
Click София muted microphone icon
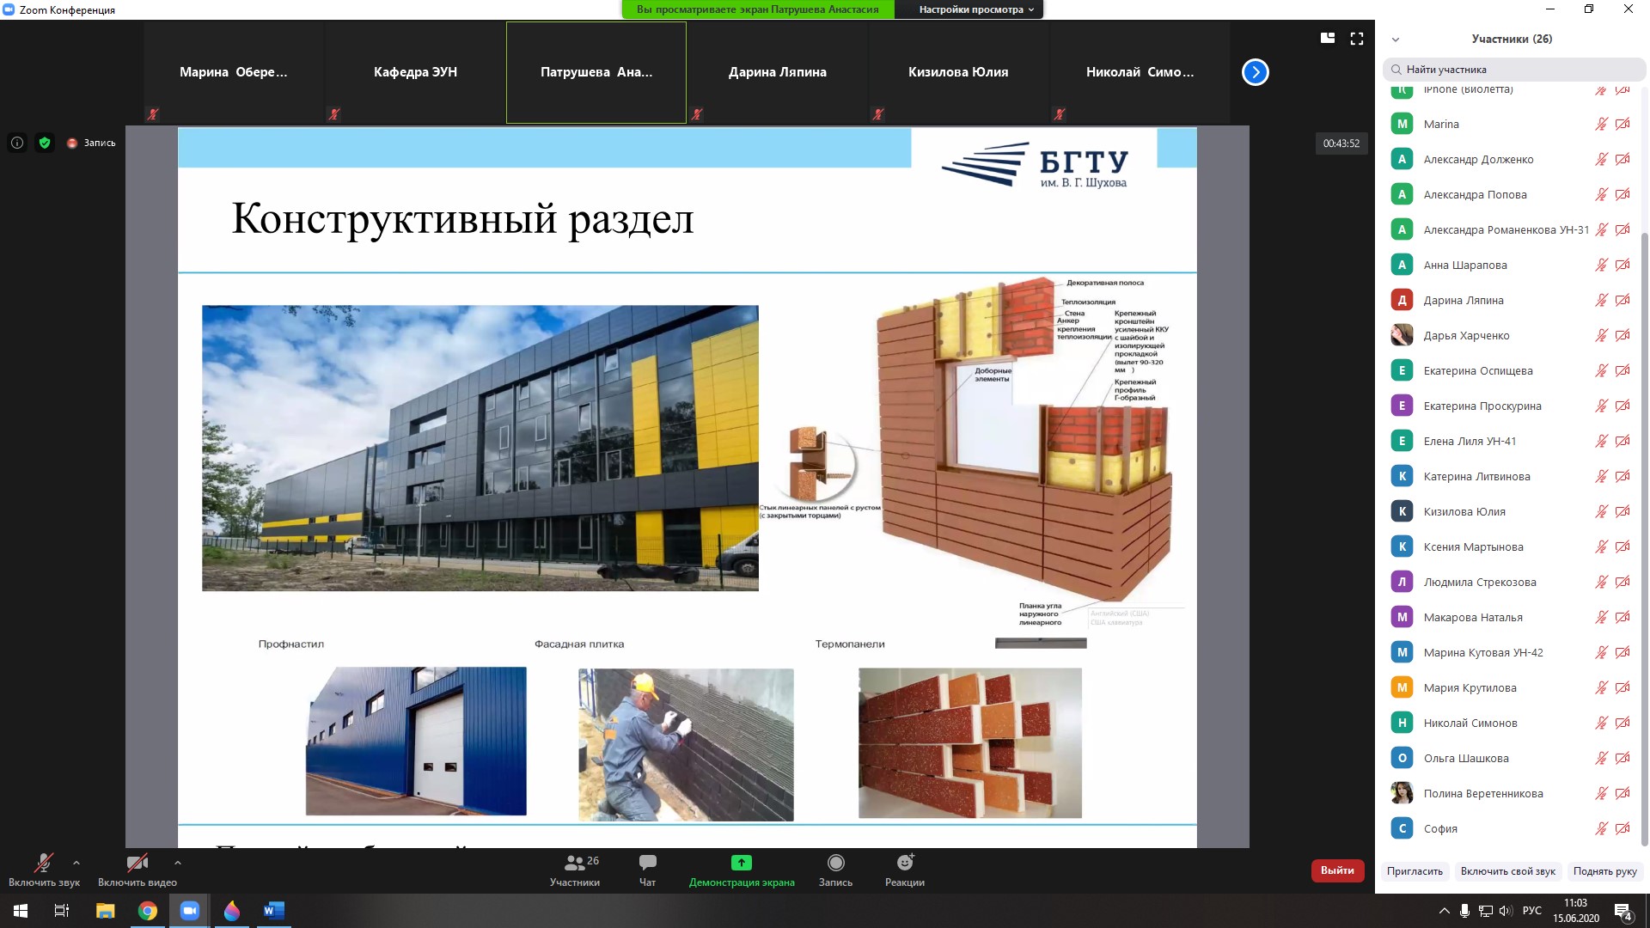(1601, 828)
